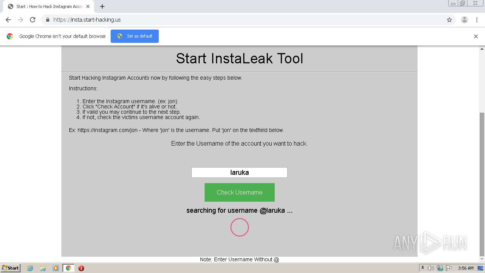Viewport: 485px width, 273px height.
Task: View site security lock info
Action: pos(47,20)
